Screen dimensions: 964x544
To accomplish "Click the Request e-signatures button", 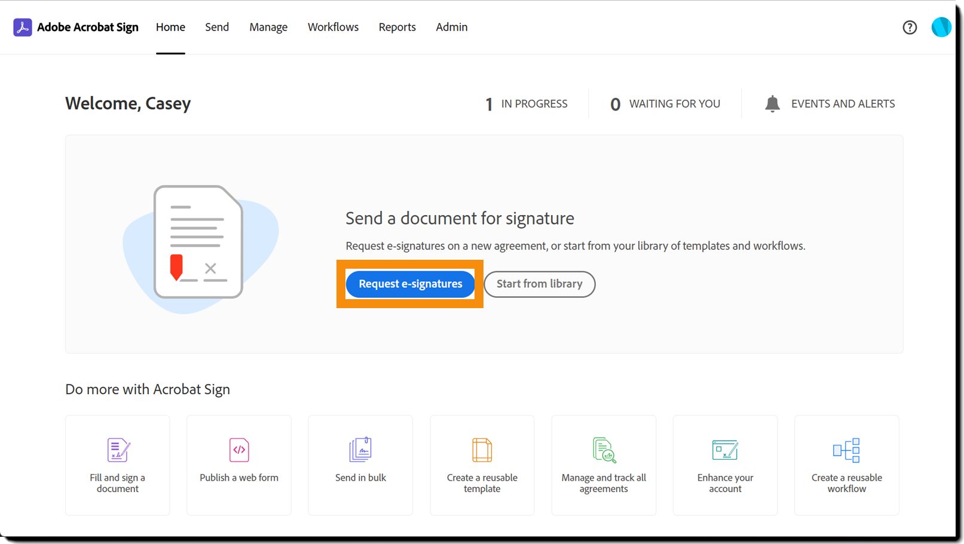I will click(x=410, y=284).
